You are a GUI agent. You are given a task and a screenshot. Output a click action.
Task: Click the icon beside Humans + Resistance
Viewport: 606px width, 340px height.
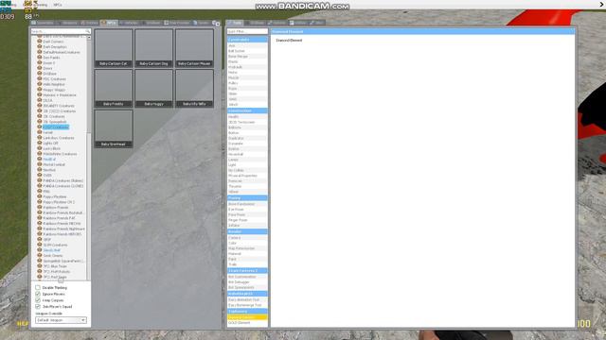[40, 94]
